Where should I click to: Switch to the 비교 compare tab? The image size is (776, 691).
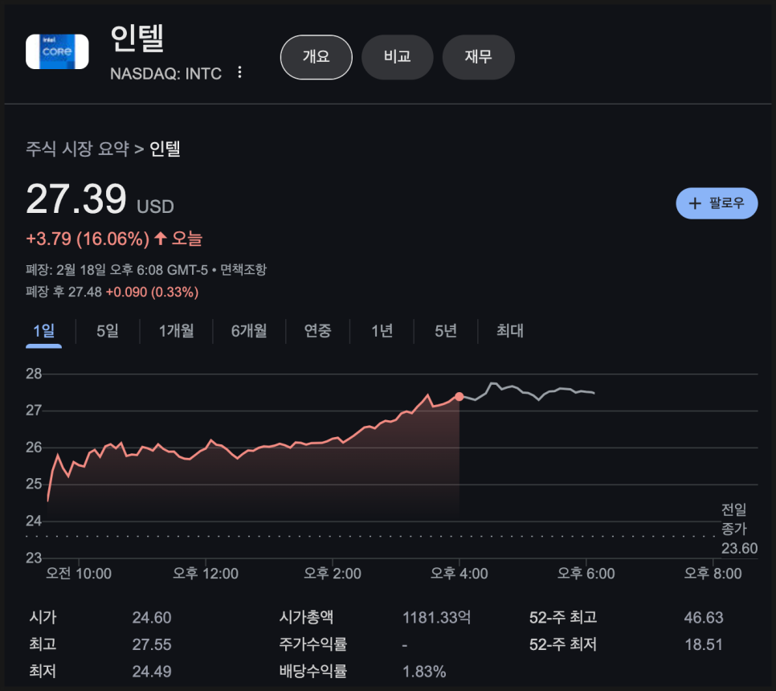398,57
